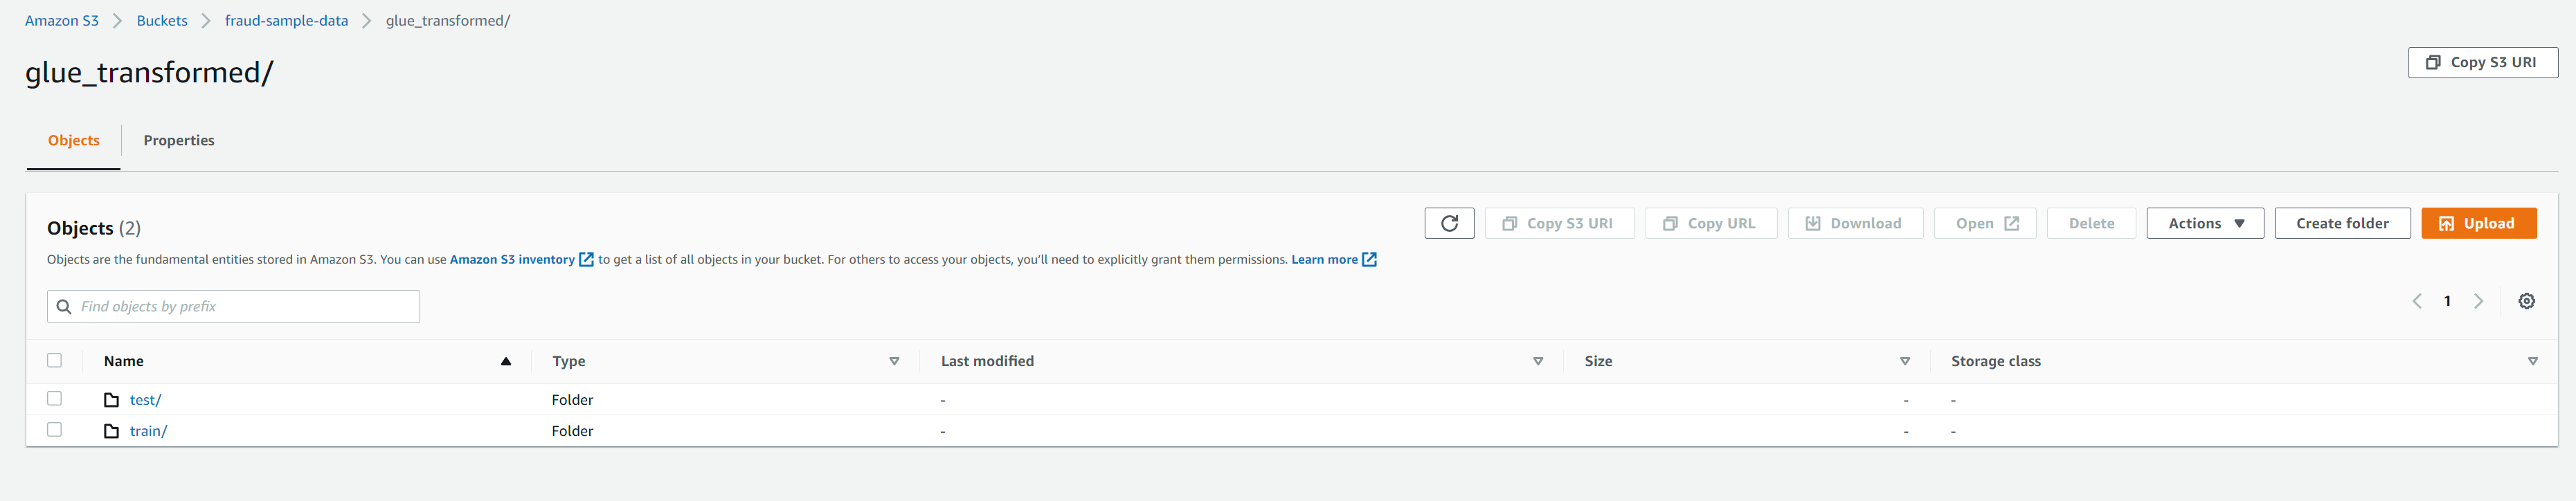
Task: Switch to the Properties tab
Action: (178, 140)
